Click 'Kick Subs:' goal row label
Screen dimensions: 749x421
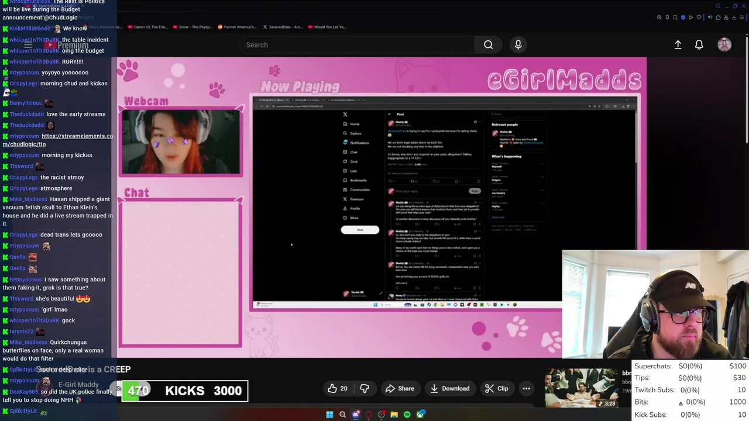650,415
